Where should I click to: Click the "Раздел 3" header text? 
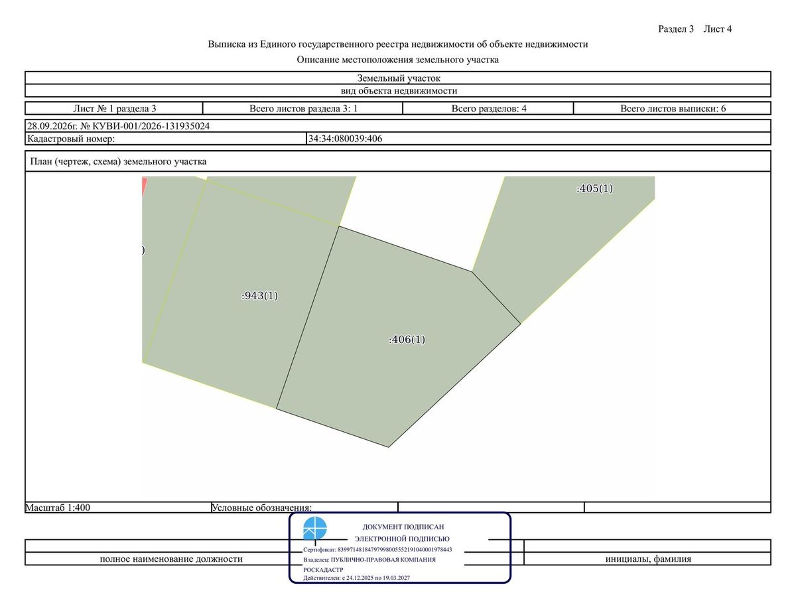(676, 29)
